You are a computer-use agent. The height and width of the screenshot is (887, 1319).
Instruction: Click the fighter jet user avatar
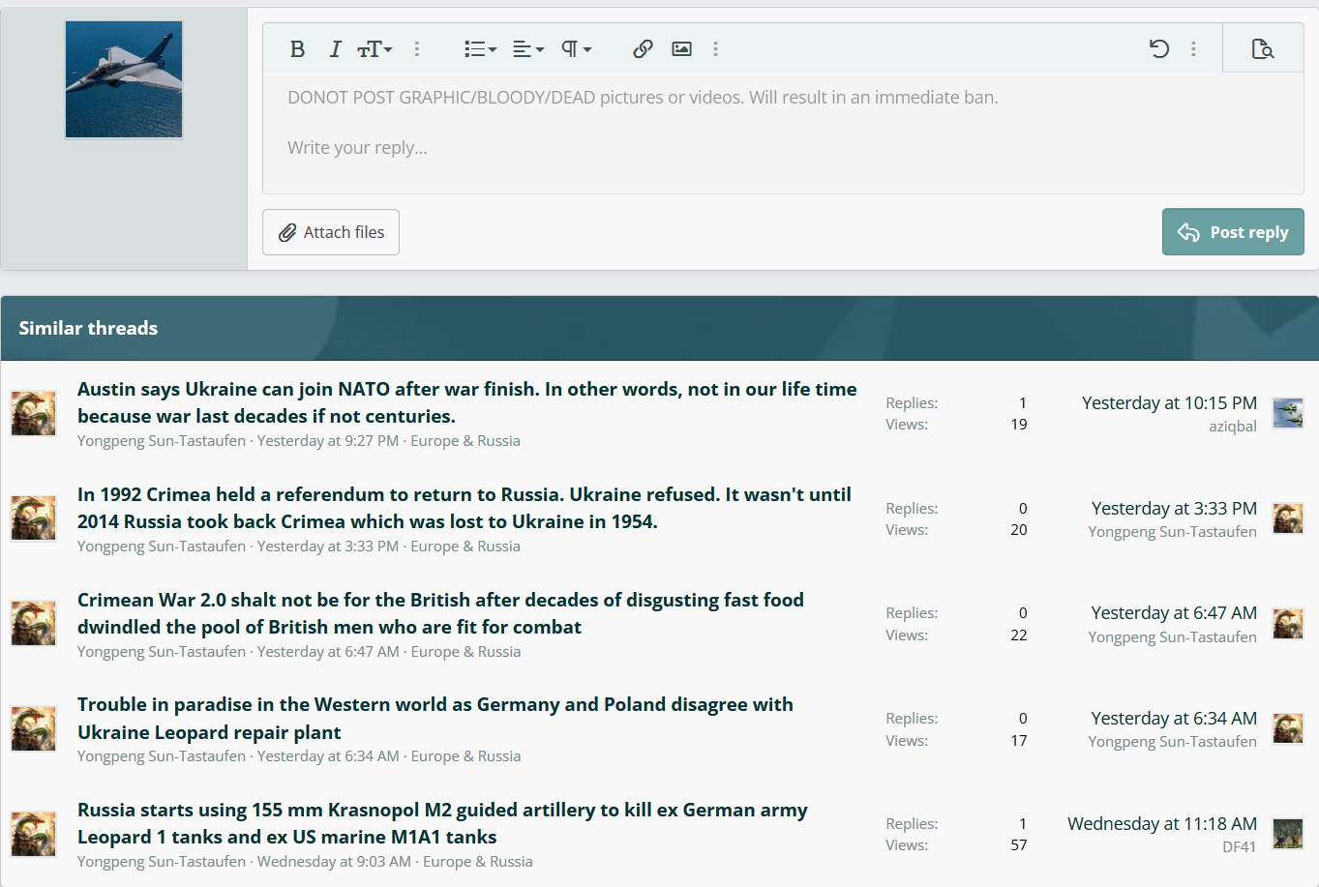pos(124,79)
